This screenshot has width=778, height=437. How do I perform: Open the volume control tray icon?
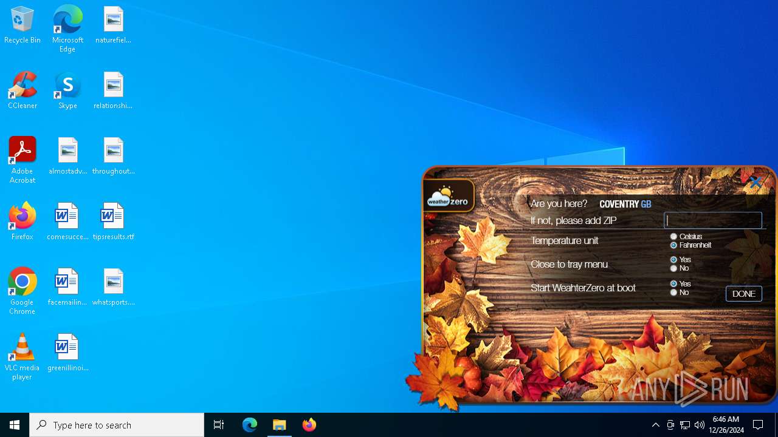[700, 425]
